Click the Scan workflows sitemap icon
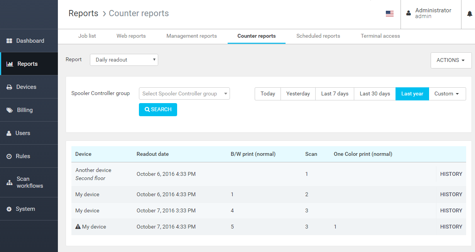 pos(10,183)
